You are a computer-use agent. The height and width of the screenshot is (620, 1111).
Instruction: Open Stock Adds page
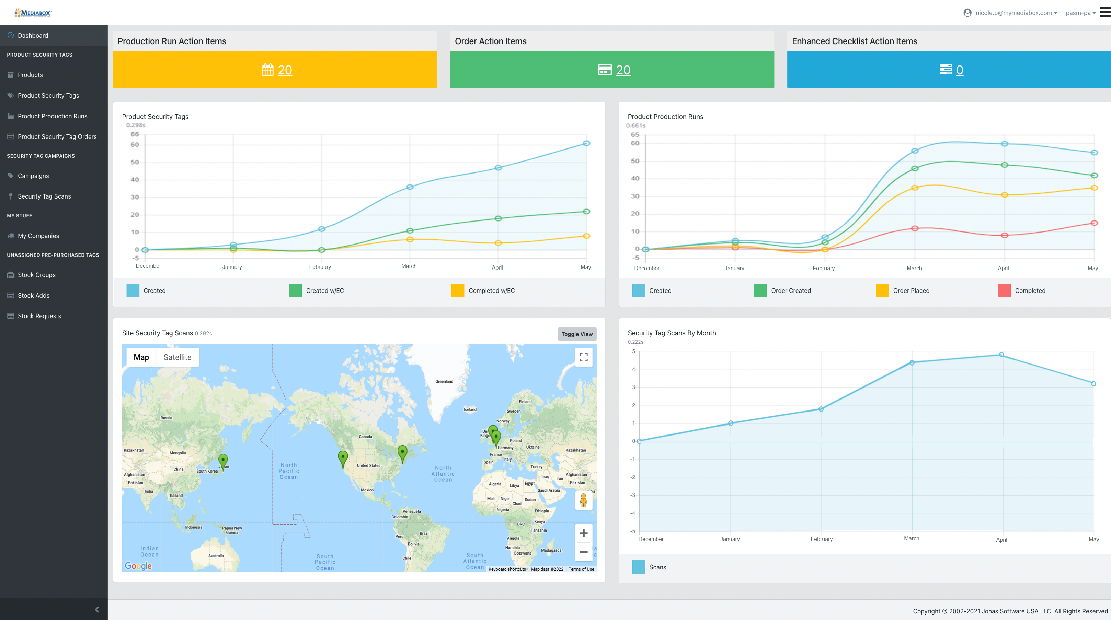click(54, 296)
